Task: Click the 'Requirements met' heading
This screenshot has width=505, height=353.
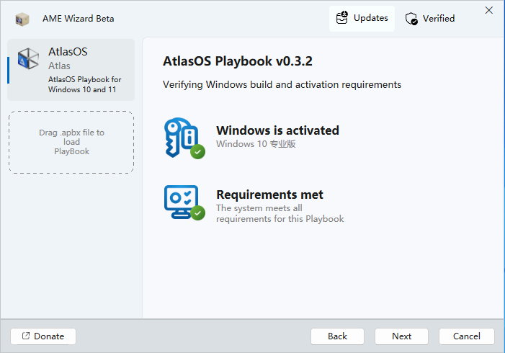Action: (x=269, y=195)
